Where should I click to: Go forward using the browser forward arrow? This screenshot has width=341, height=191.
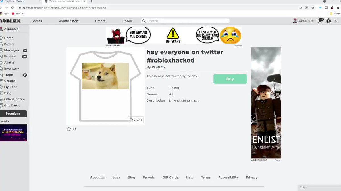click(x=6, y=8)
